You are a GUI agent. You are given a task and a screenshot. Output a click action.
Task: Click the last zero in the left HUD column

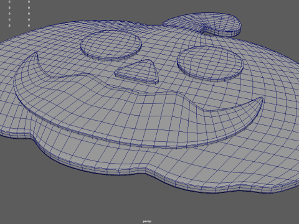click(9, 26)
